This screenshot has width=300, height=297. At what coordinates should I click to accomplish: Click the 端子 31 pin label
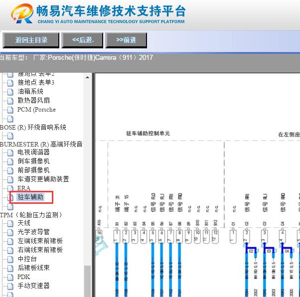pos(117,204)
